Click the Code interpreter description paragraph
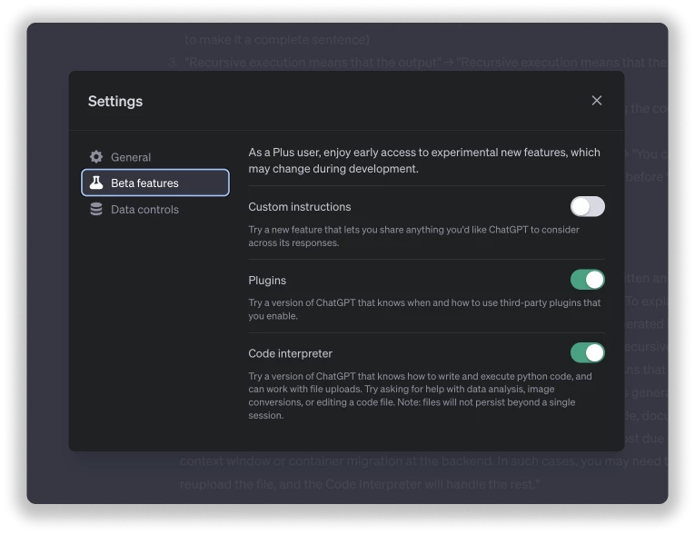The width and height of the screenshot is (695, 534). click(420, 396)
